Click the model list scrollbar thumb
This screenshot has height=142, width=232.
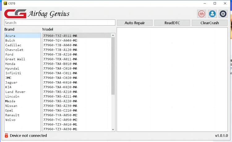(x=113, y=66)
